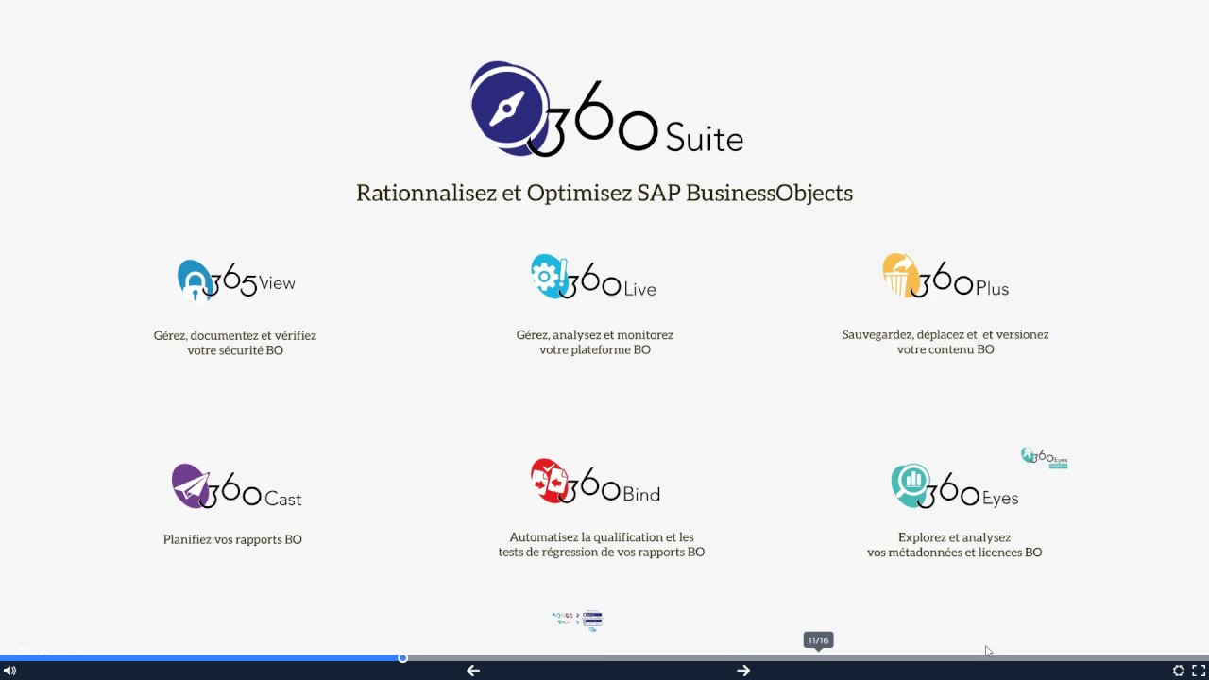Screen dimensions: 1209x680
Task: Click the progress bar handle
Action: (402, 657)
